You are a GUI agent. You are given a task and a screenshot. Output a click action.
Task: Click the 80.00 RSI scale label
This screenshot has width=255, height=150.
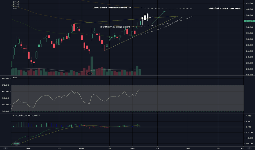point(6,78)
